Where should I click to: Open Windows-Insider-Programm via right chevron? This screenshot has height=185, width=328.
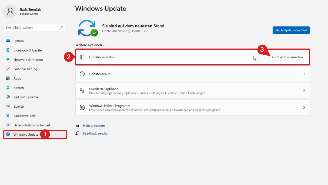click(304, 108)
